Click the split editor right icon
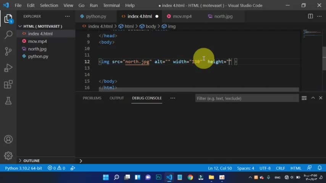 click(x=310, y=16)
